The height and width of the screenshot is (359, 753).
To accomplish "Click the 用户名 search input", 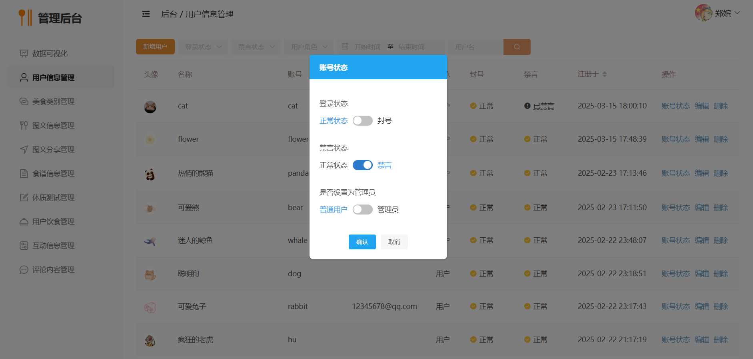I will point(476,47).
